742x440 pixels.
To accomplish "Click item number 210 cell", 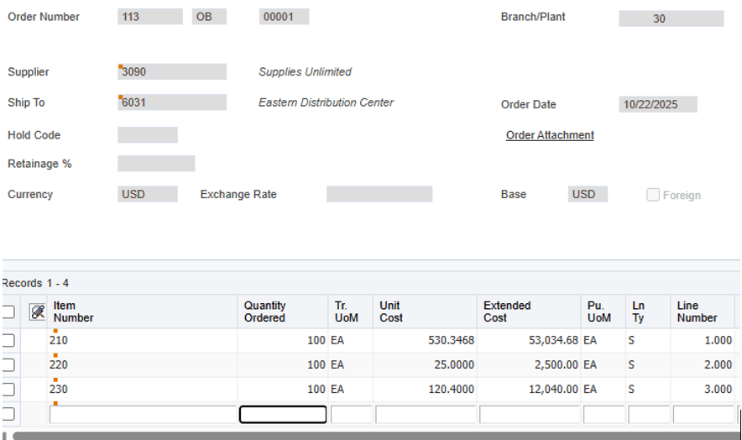I will coord(142,341).
